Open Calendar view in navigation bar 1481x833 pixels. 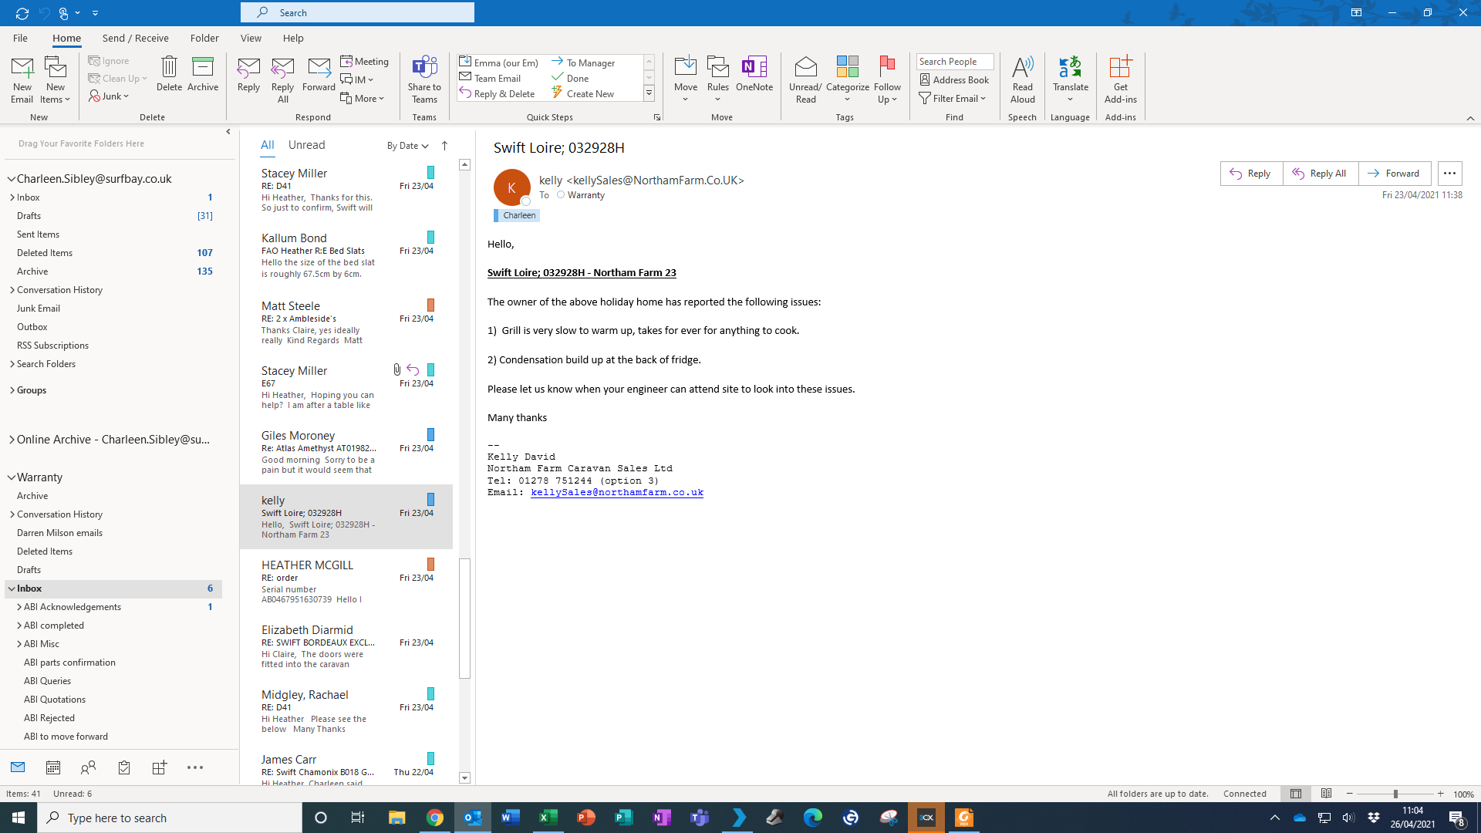tap(53, 767)
